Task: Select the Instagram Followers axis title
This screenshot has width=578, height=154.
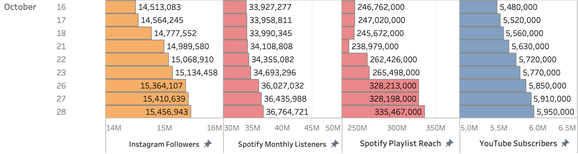Action: point(164,144)
